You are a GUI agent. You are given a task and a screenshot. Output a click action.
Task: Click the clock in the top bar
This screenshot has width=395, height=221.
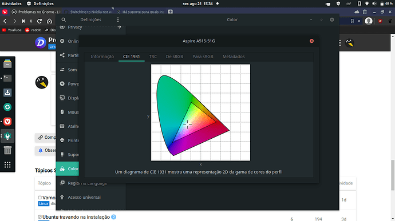[197, 3]
